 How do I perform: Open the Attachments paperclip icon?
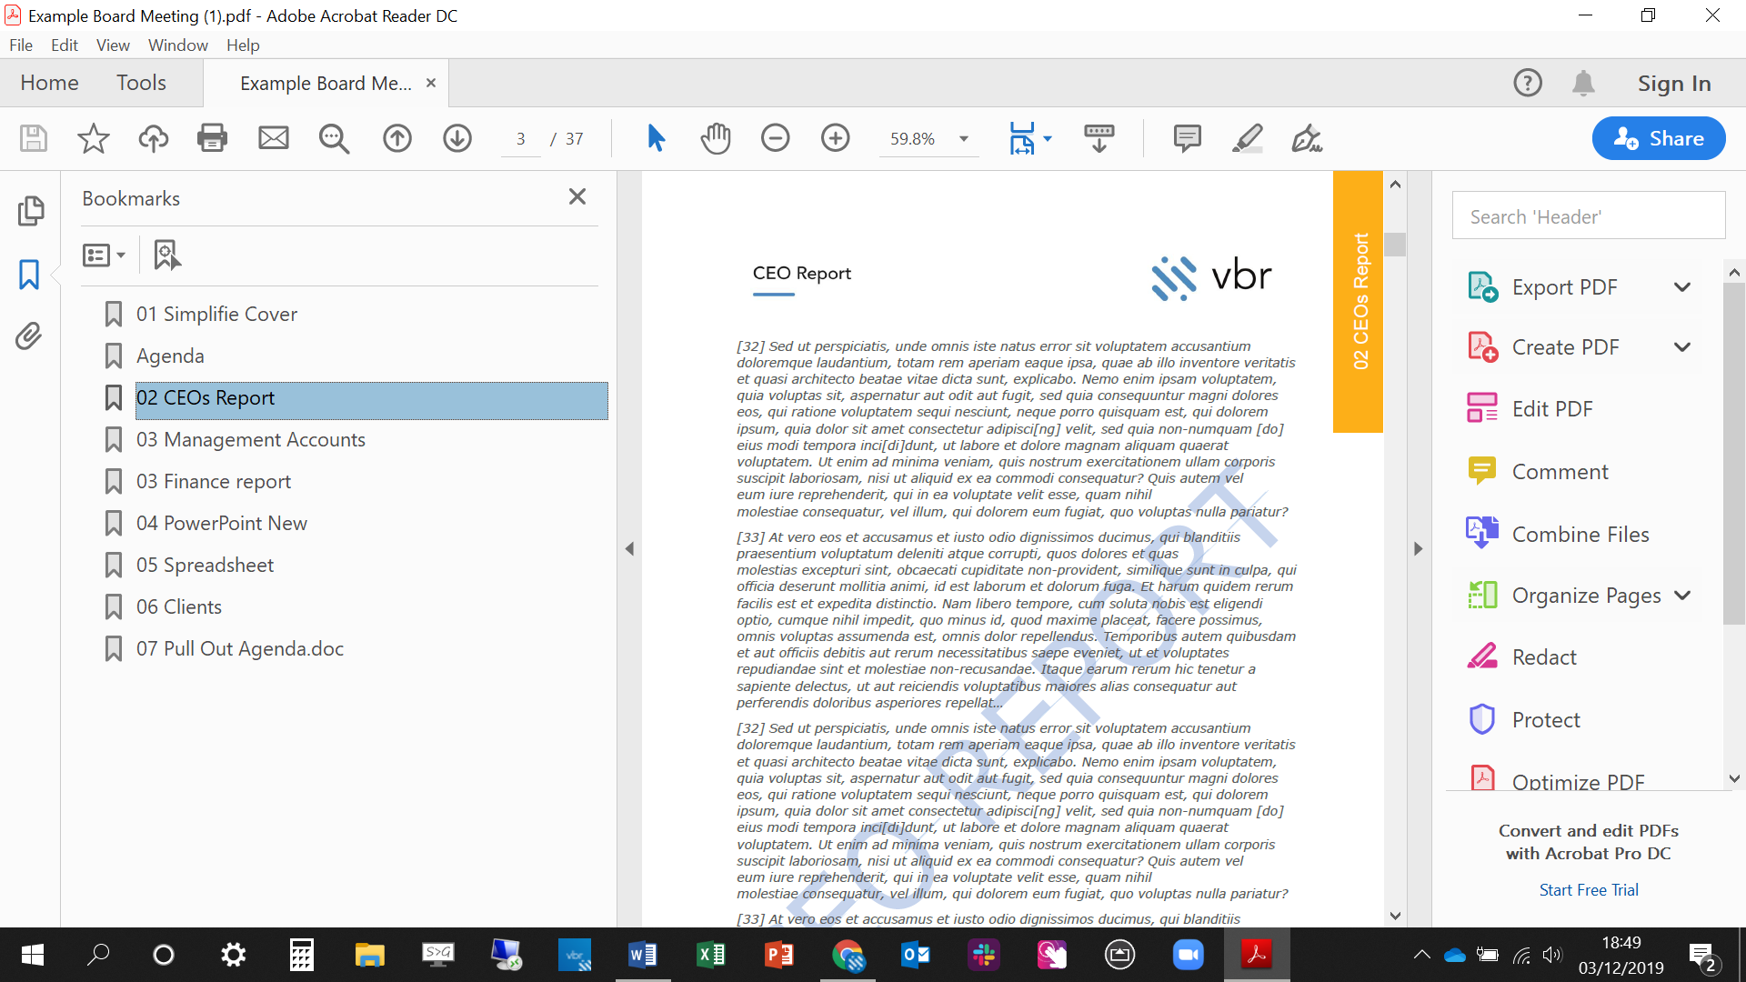(x=29, y=336)
